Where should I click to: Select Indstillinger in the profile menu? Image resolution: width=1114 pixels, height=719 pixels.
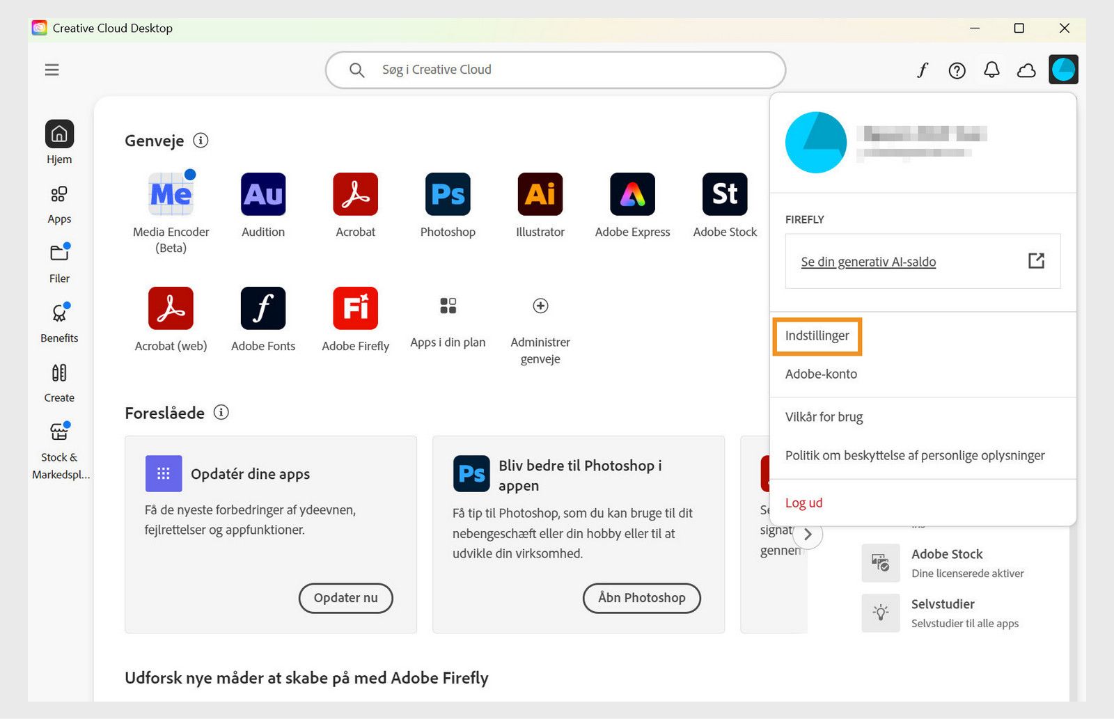coord(817,335)
